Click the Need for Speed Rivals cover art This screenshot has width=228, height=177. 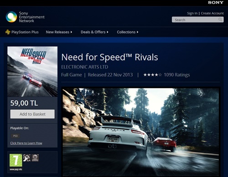[x=32, y=71]
